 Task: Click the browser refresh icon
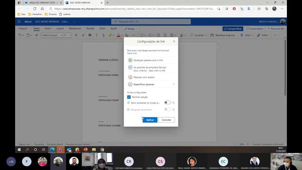34,8
